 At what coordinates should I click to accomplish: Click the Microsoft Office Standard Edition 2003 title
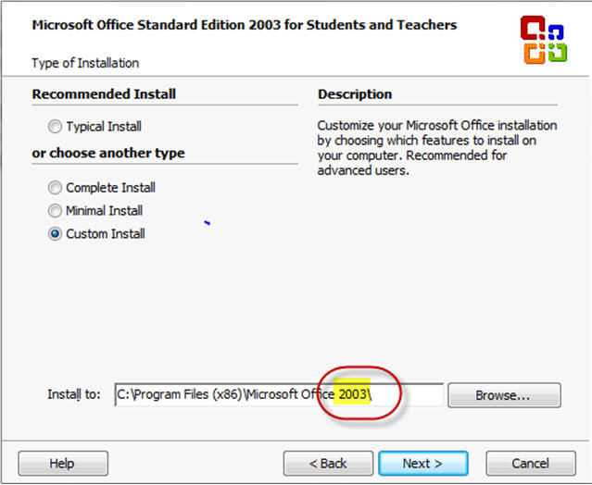pyautogui.click(x=245, y=25)
